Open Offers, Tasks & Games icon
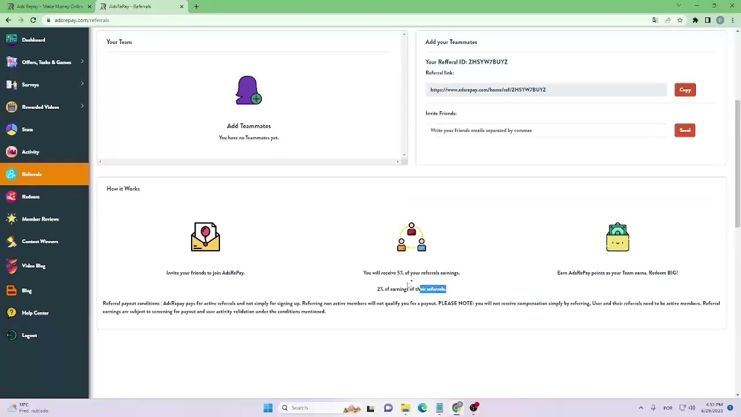The width and height of the screenshot is (741, 417). point(12,62)
